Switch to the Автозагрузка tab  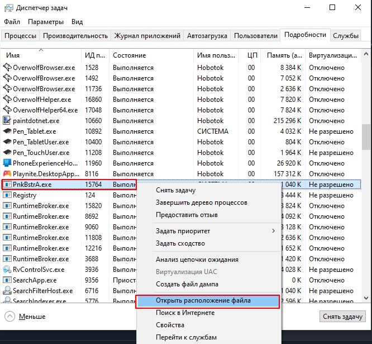pyautogui.click(x=207, y=36)
